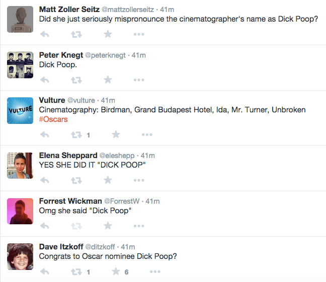The width and height of the screenshot is (326, 282).
Task: Open Forrest Wickman's profile name
Action: point(70,201)
